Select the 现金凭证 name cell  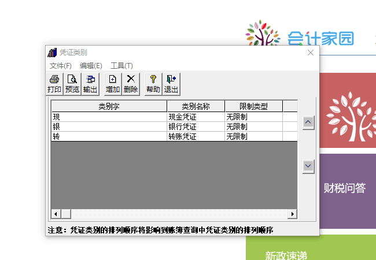pyautogui.click(x=196, y=117)
